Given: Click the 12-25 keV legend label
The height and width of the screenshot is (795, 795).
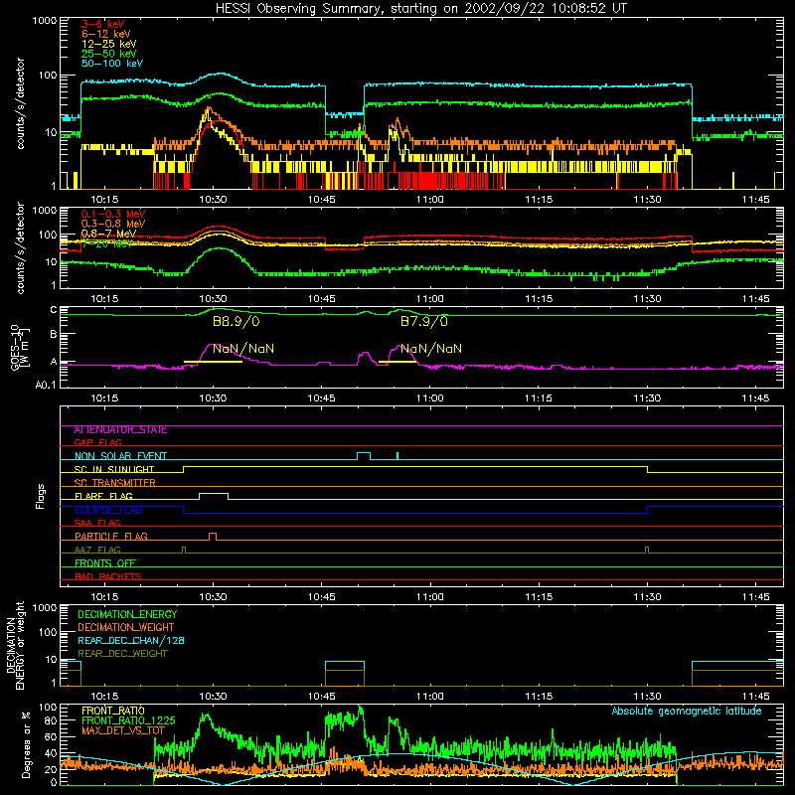Looking at the screenshot, I should pyautogui.click(x=109, y=44).
